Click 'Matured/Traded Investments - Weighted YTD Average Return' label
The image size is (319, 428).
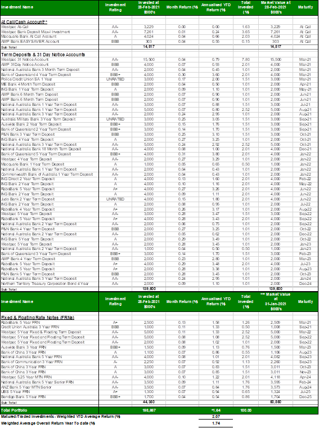[x=61, y=417]
